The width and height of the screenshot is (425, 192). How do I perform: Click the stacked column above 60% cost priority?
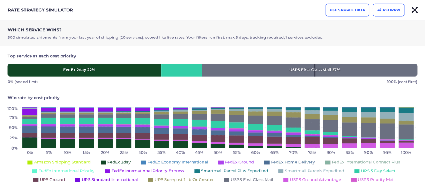(255, 128)
